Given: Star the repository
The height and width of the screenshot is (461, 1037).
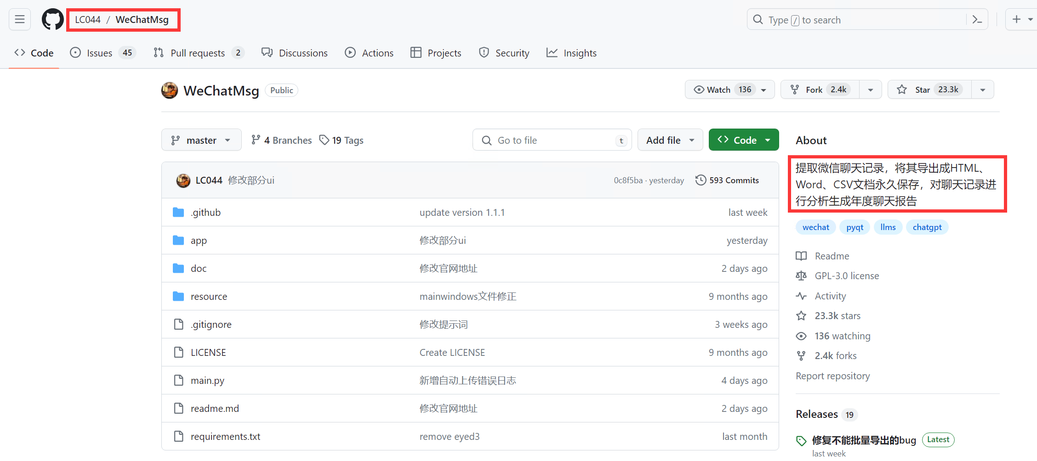Looking at the screenshot, I should tap(929, 90).
